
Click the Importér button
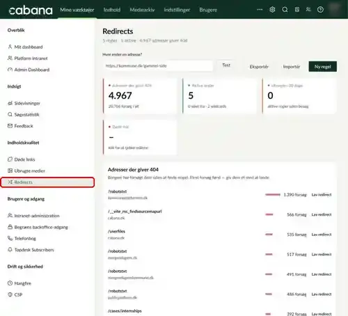pyautogui.click(x=292, y=67)
